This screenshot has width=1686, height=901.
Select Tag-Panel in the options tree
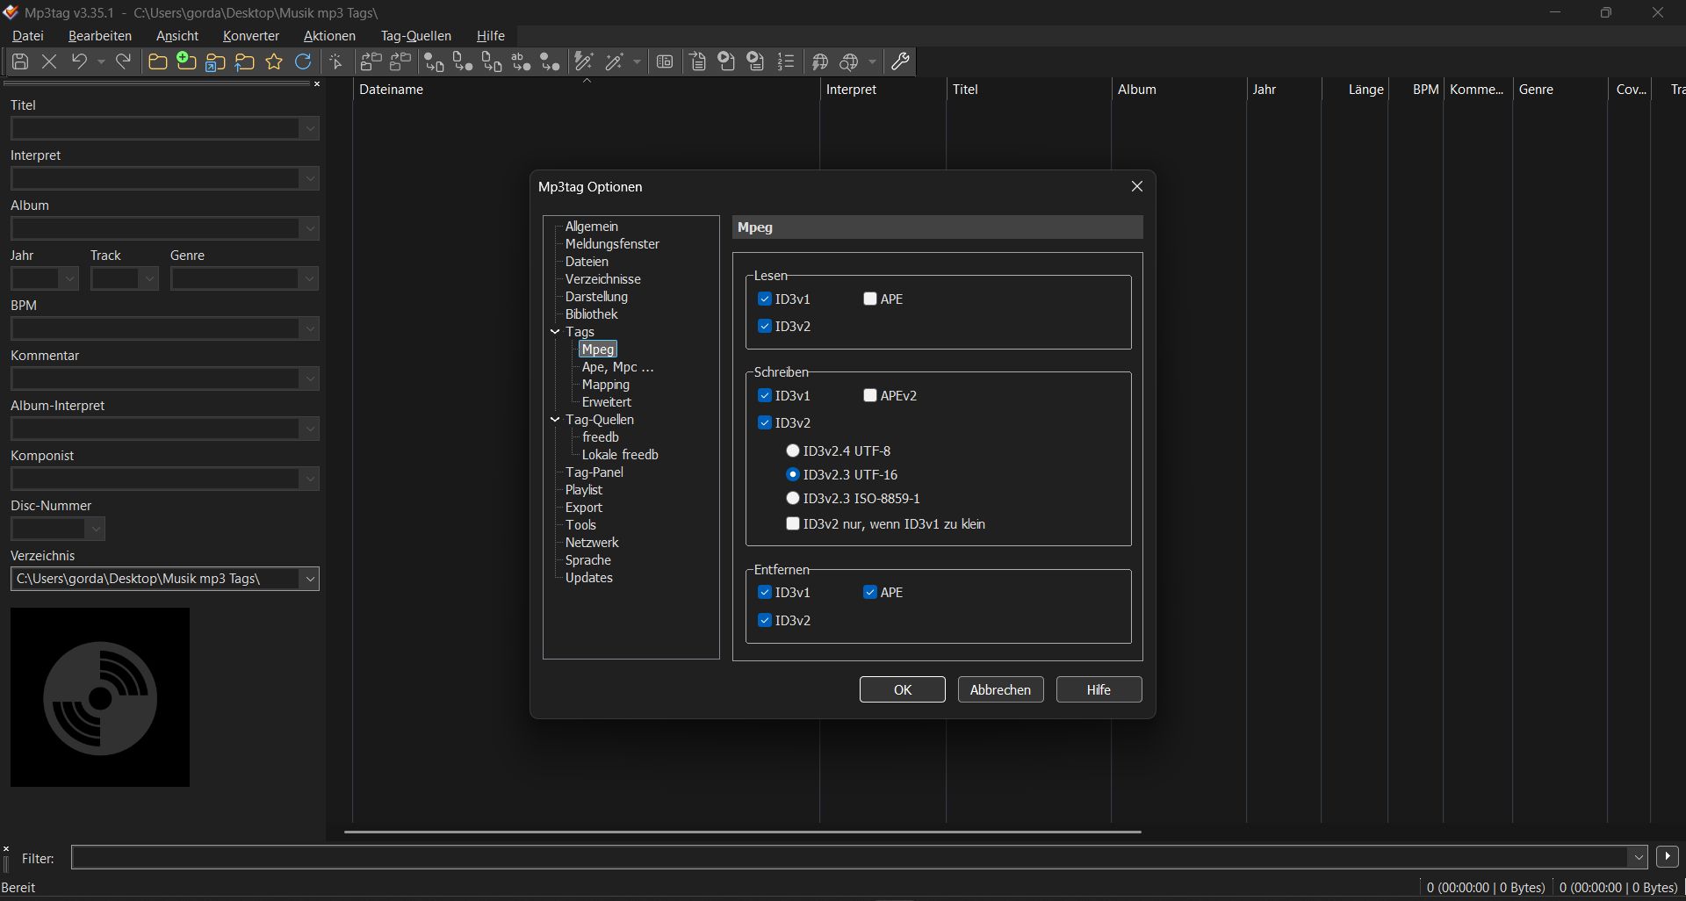594,472
